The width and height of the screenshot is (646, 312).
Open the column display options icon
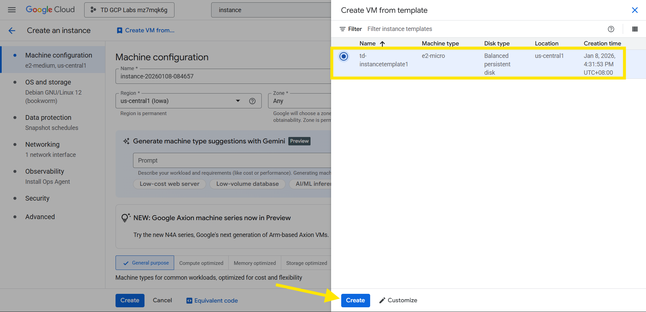point(635,29)
